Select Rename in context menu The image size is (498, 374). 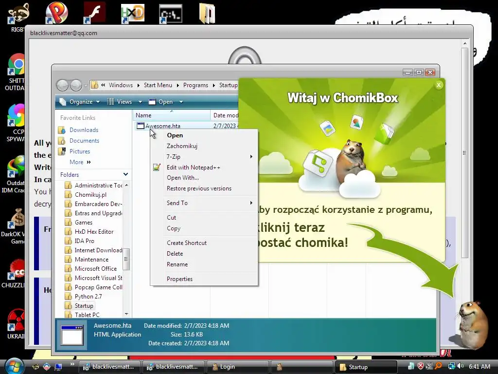coord(204,264)
